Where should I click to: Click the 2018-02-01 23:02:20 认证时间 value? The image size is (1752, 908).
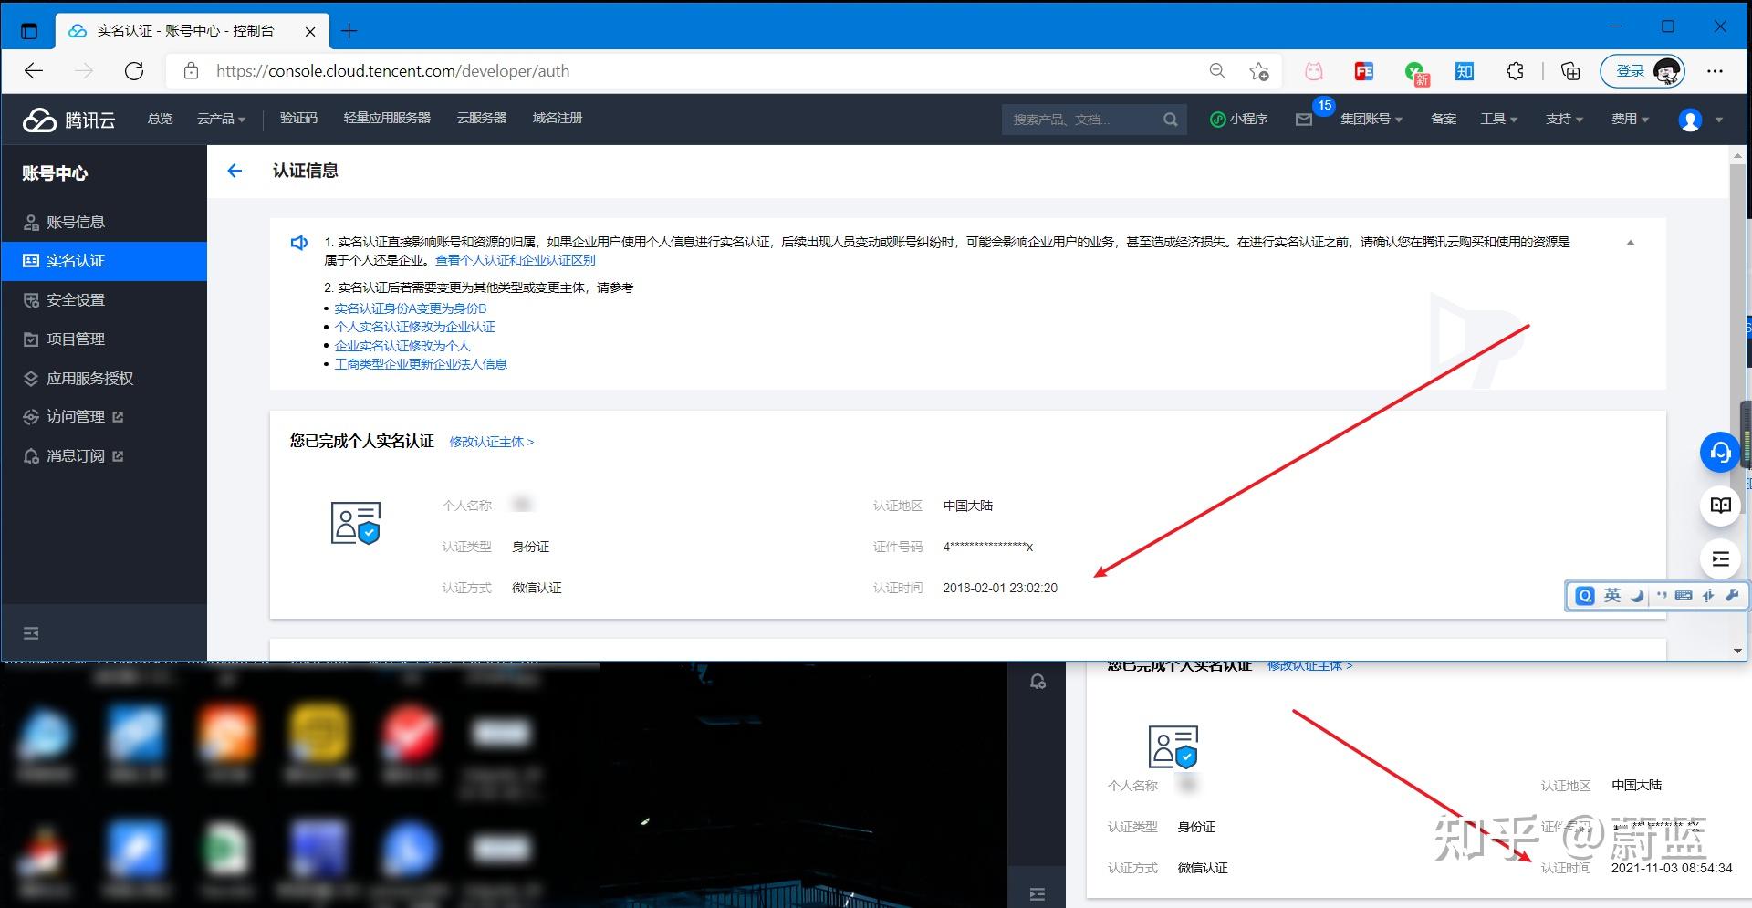(x=1000, y=588)
